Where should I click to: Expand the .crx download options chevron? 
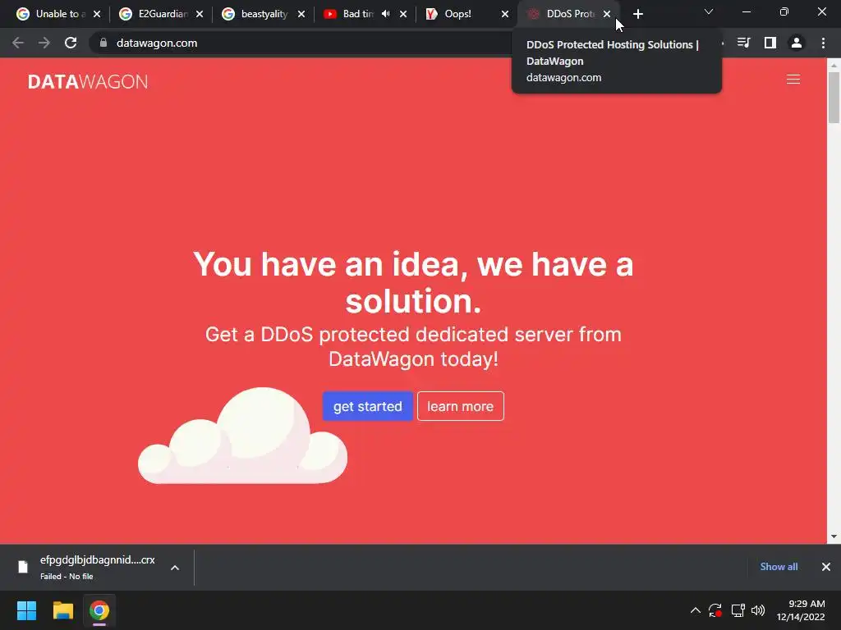[175, 568]
